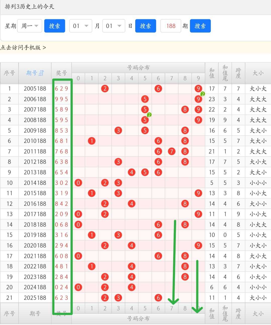This screenshot has height=325, width=271.
Task: Click the 跨度 column header at top
Action: (x=238, y=73)
